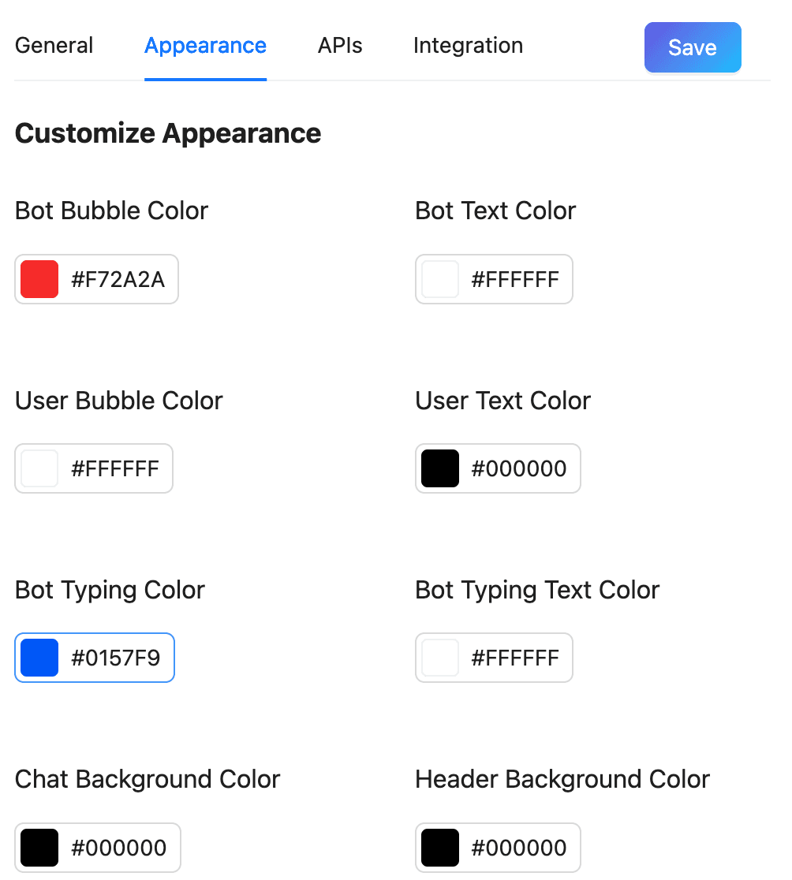The image size is (792, 880).
Task: Click the black User Text Color swatch
Action: click(x=440, y=468)
